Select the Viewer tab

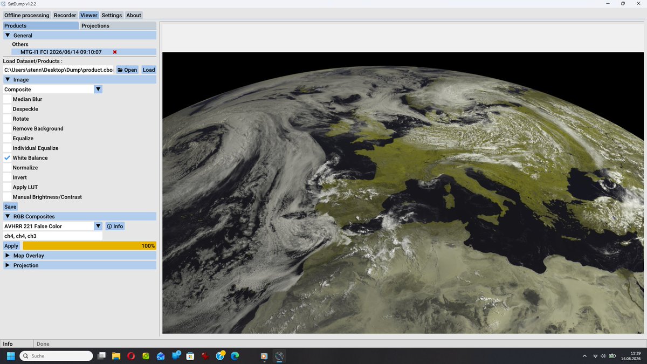click(89, 15)
